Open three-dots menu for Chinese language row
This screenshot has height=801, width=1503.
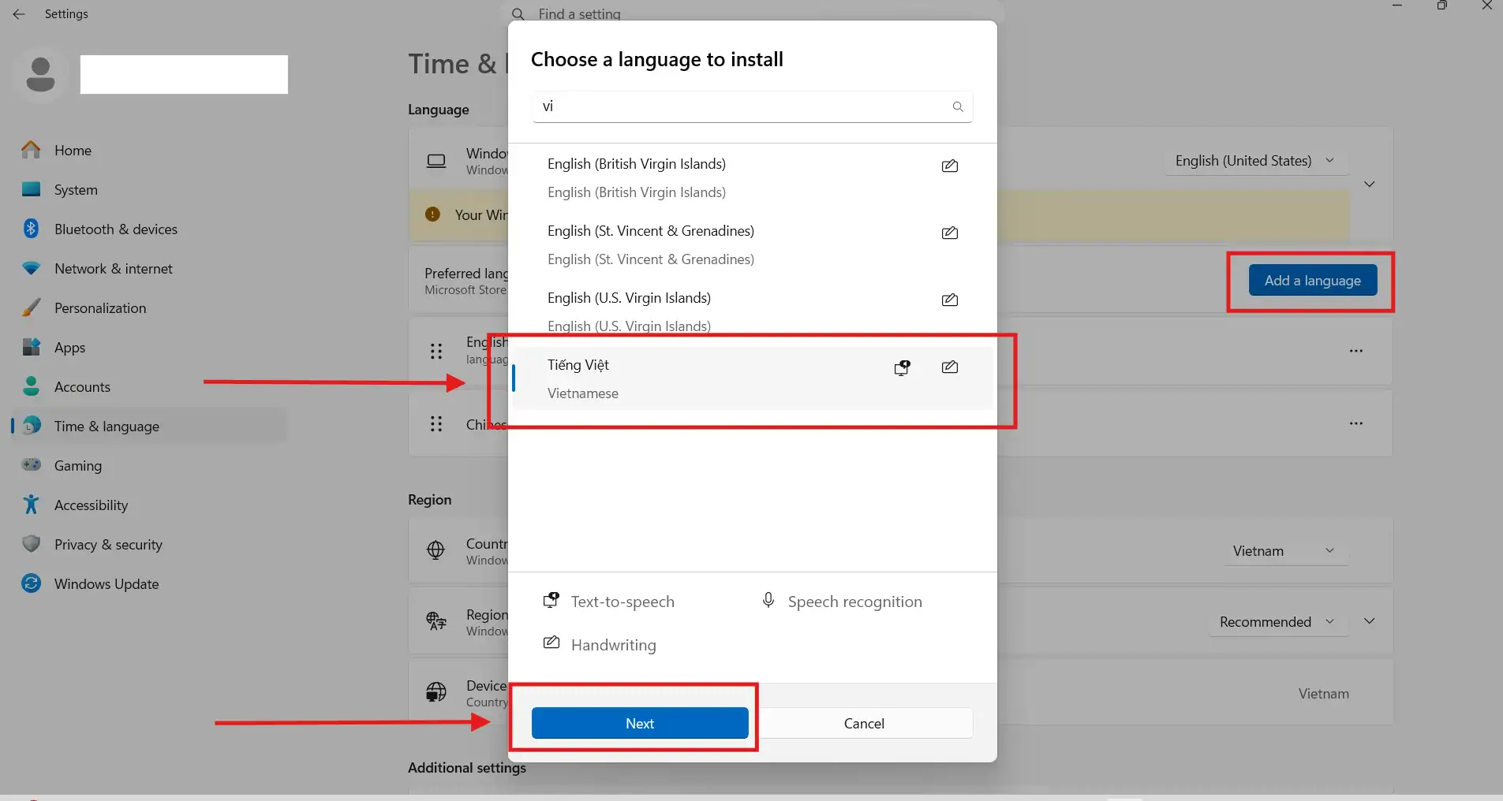1355,423
